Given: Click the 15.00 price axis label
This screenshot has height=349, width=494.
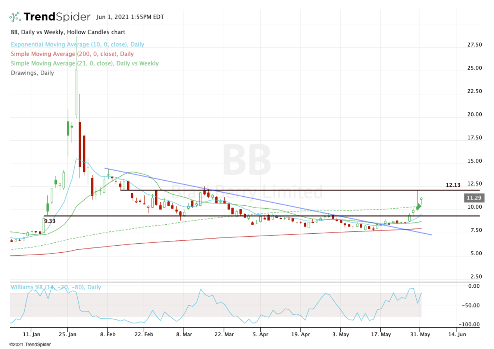Looking at the screenshot, I should click(x=475, y=161).
